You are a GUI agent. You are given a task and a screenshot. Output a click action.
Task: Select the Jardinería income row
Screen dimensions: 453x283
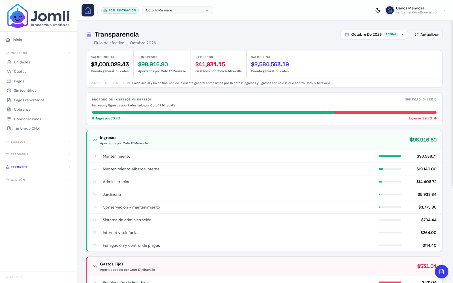pyautogui.click(x=264, y=194)
